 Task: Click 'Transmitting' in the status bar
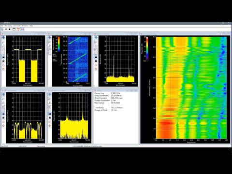41,146
